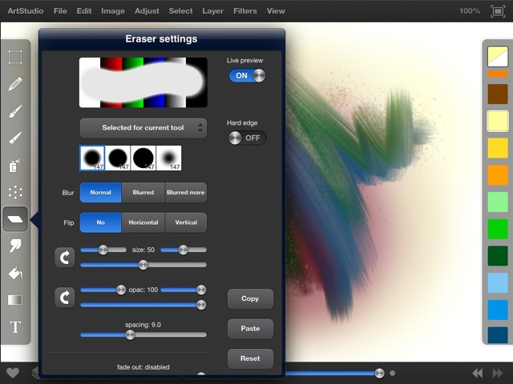The width and height of the screenshot is (513, 384).
Task: Activate the paint bucket fill tool
Action: coord(15,274)
